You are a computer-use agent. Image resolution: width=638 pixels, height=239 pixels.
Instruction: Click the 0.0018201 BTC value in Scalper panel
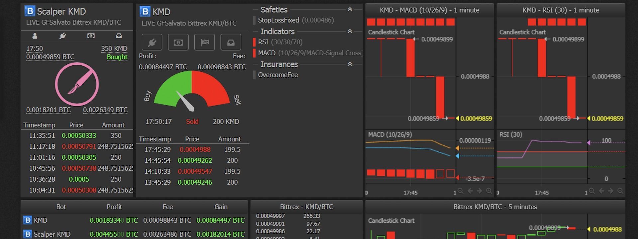pyautogui.click(x=49, y=110)
